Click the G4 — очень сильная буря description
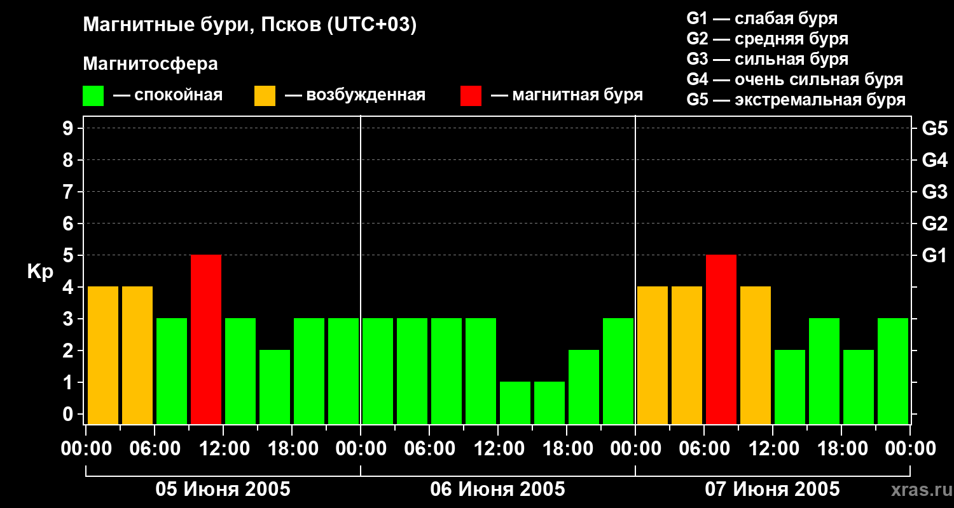Screen dimensions: 954x508 pyautogui.click(x=795, y=79)
